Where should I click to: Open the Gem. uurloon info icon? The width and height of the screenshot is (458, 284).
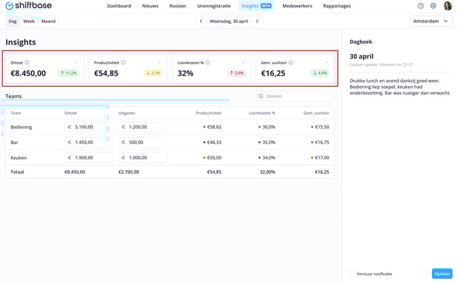[291, 63]
